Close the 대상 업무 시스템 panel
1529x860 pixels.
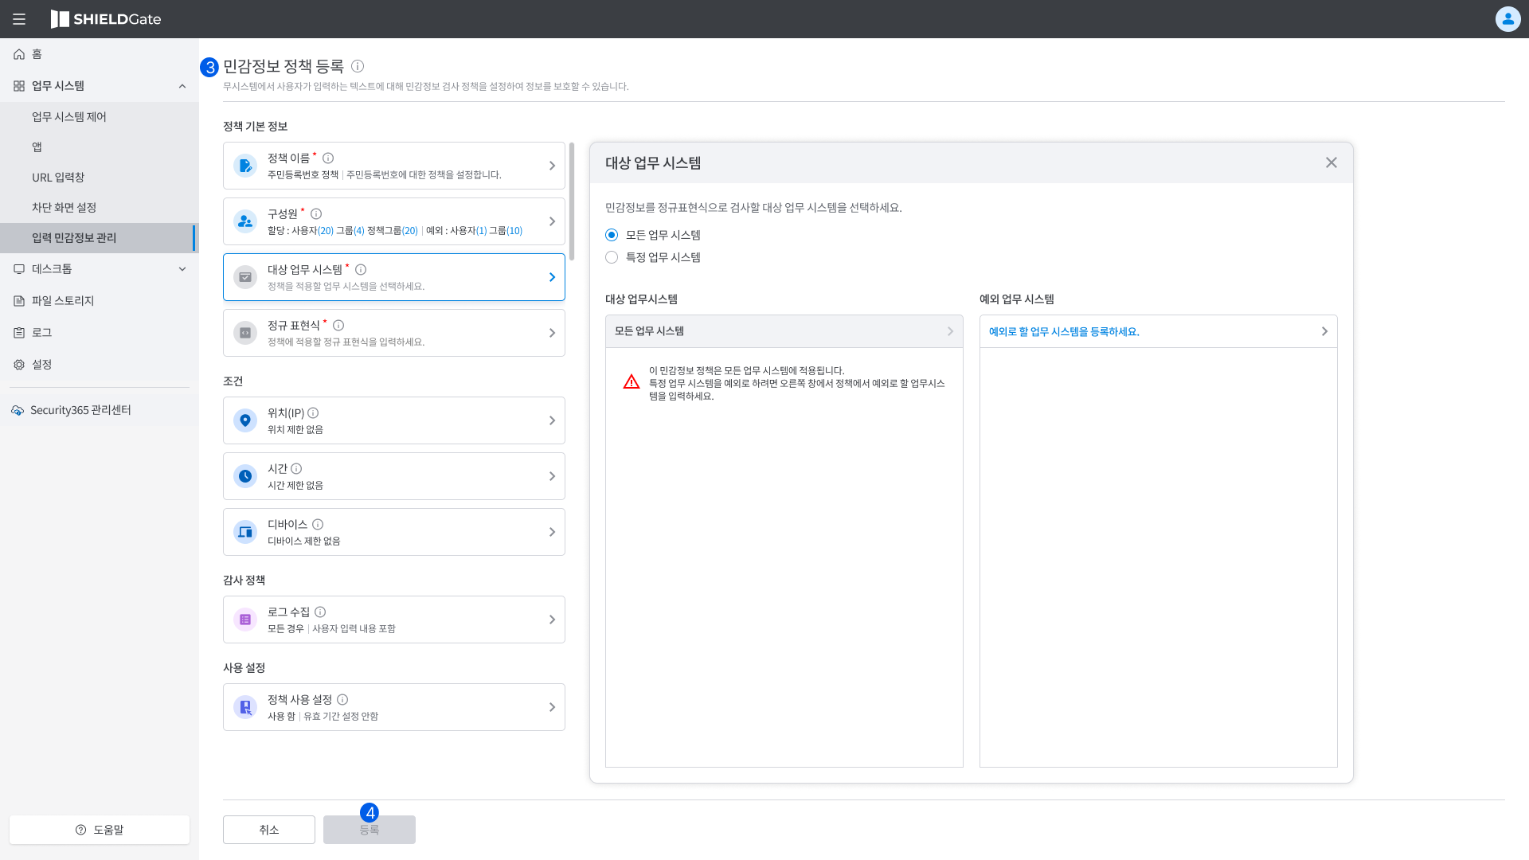coord(1332,162)
